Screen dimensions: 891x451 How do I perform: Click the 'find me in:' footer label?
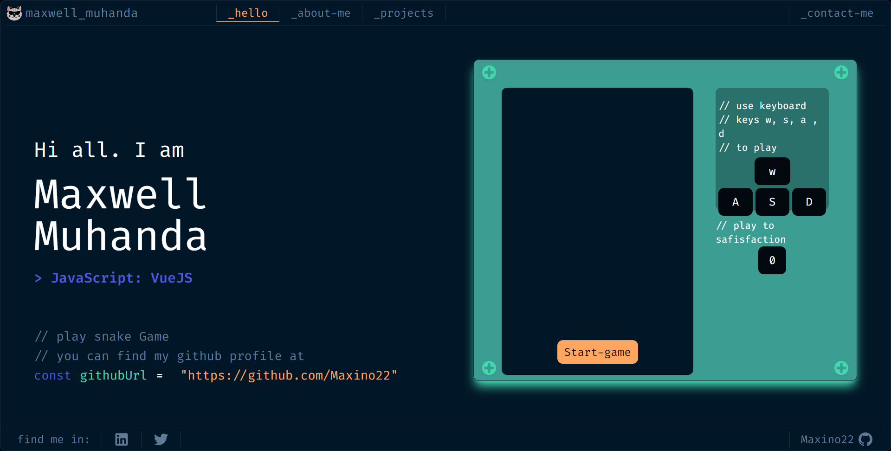54,439
